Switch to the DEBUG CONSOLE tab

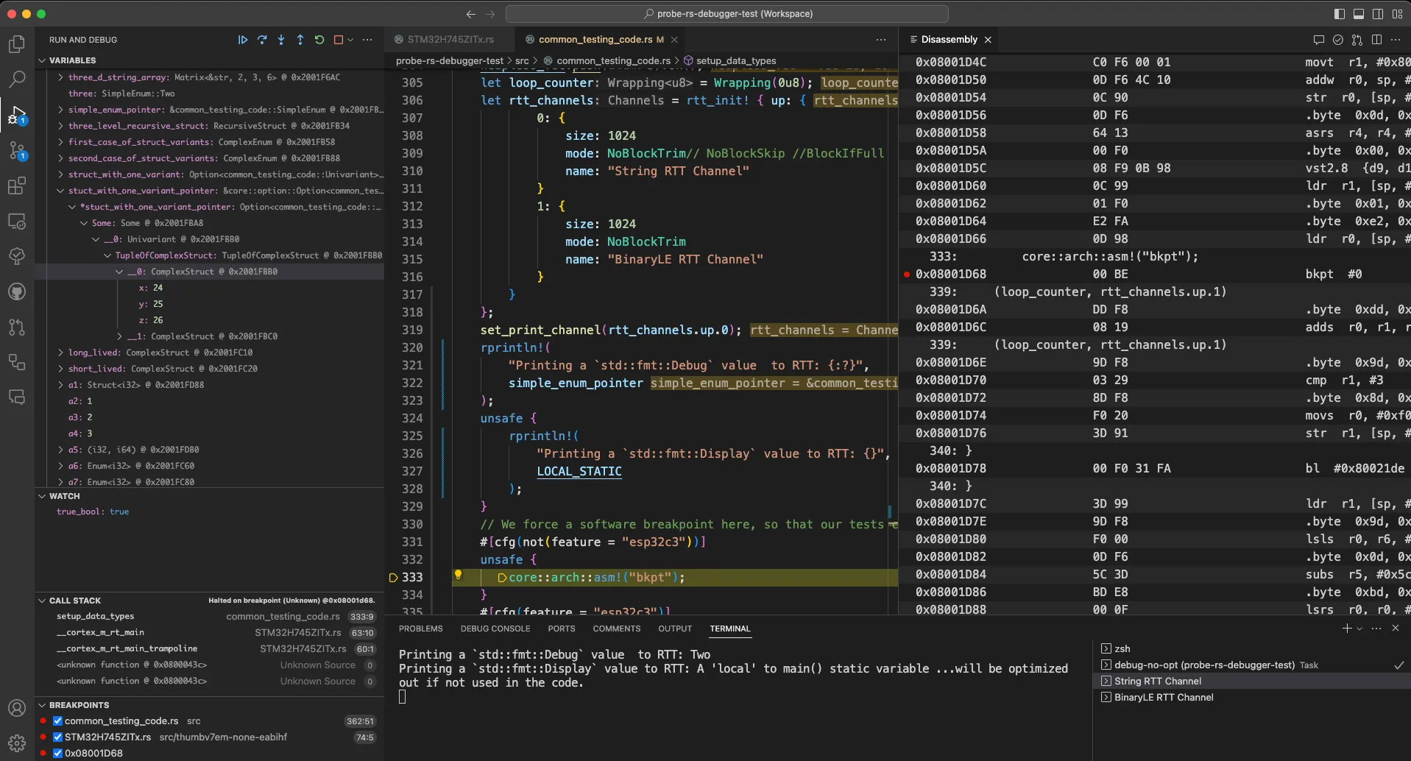pos(495,629)
